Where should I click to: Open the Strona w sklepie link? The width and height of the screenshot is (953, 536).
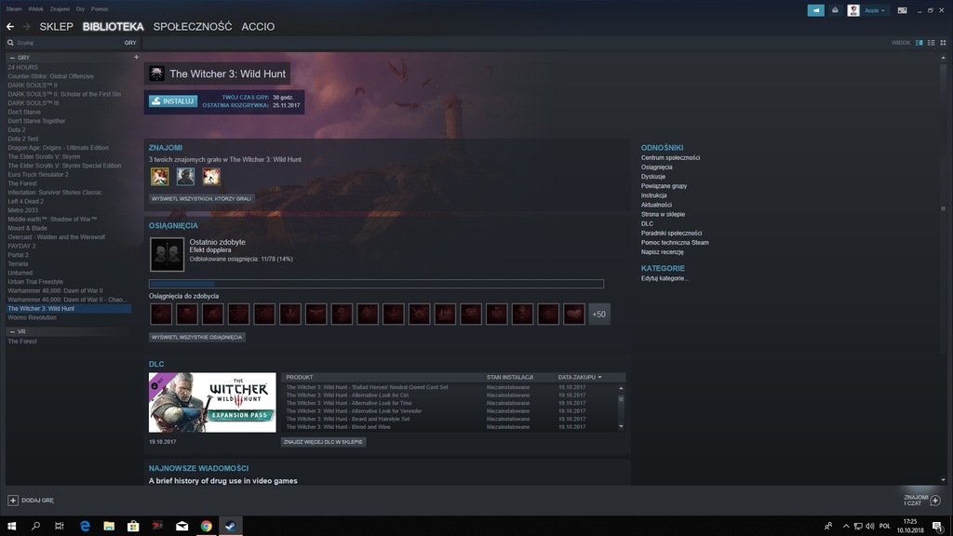tap(663, 215)
